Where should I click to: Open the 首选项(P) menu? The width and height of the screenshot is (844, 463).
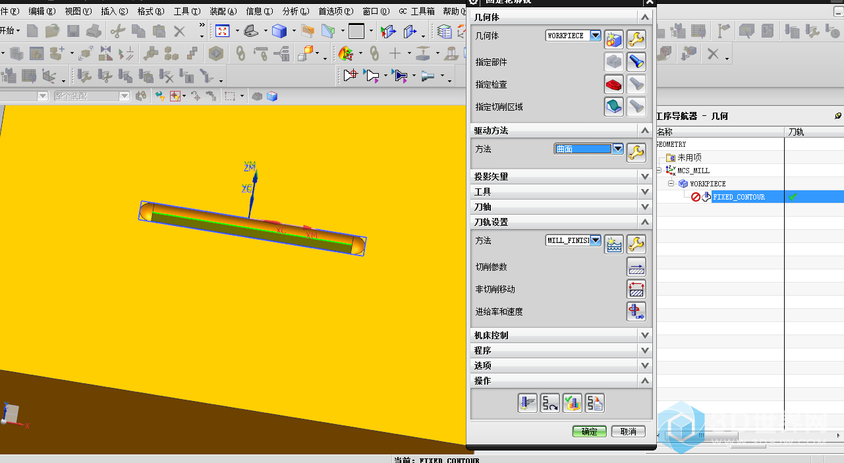pyautogui.click(x=335, y=11)
